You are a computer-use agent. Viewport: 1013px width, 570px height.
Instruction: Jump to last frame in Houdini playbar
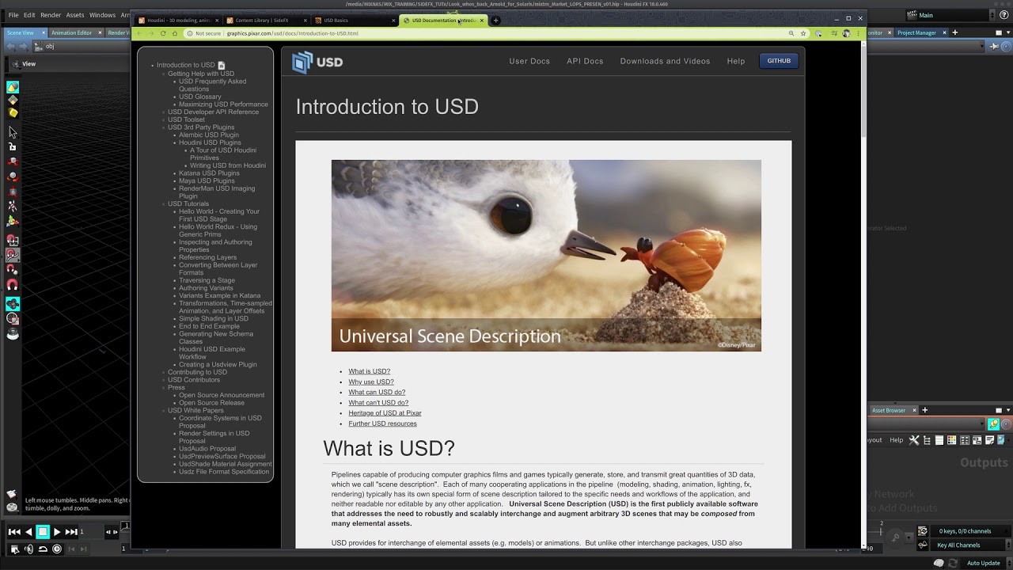[71, 532]
